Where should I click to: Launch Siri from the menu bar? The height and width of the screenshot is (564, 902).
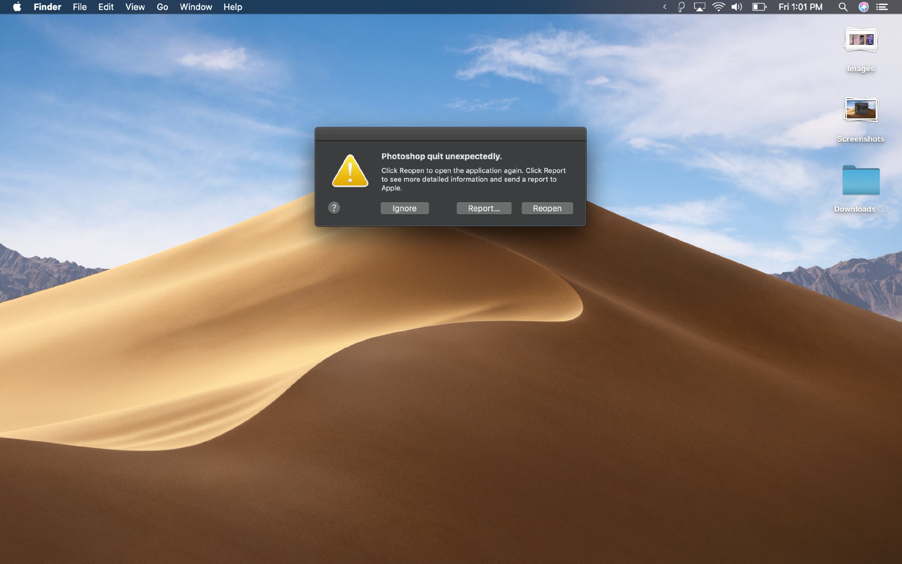point(863,7)
